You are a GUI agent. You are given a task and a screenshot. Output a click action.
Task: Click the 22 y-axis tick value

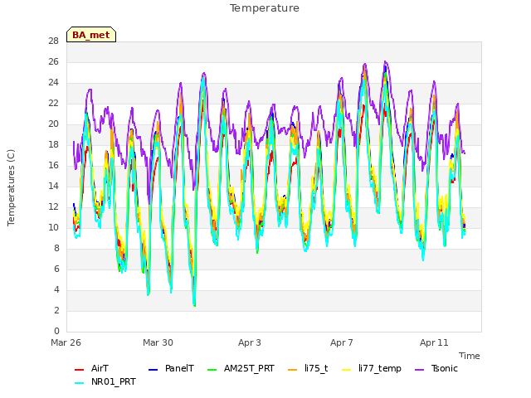(x=54, y=103)
